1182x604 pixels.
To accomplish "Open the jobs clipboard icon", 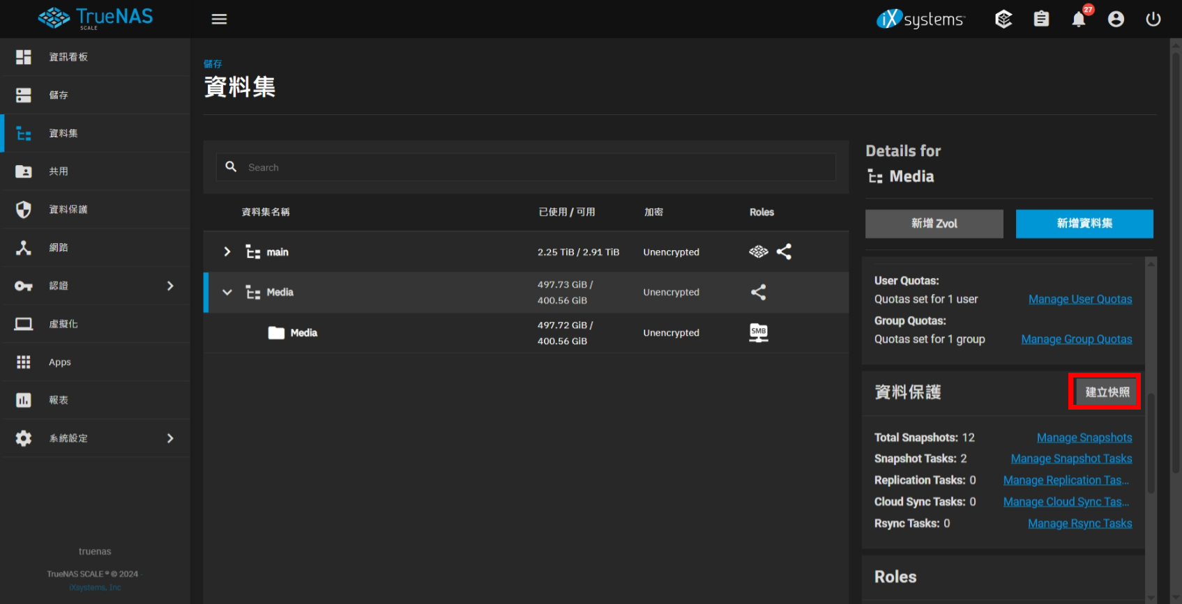I will (1040, 20).
